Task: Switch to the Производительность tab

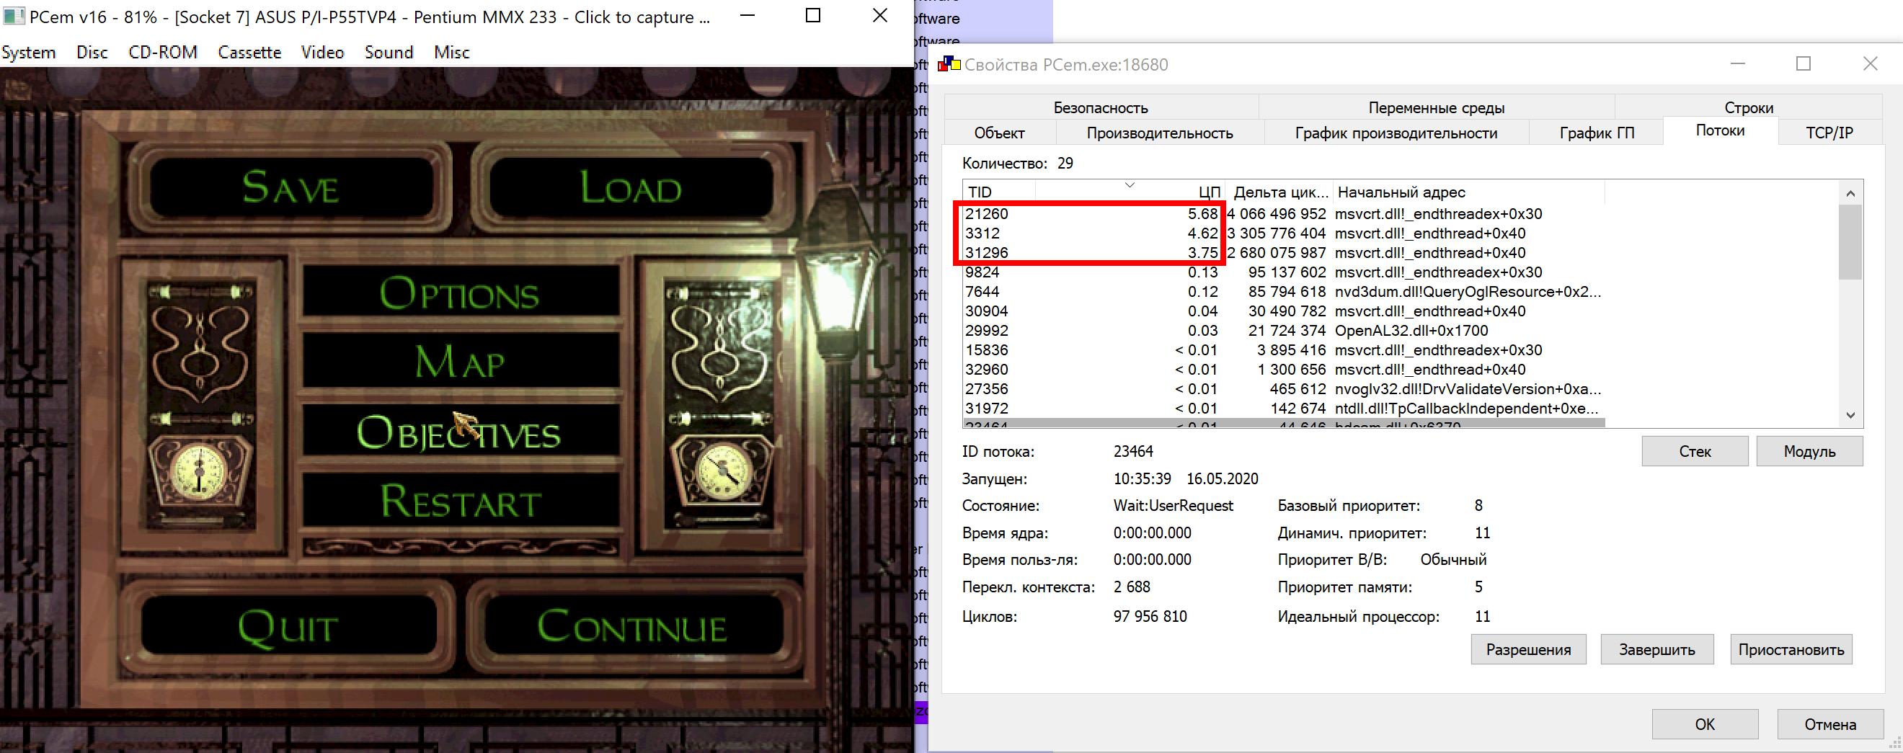Action: point(1159,133)
